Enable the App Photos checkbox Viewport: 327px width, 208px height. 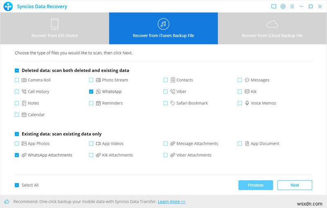pos(17,144)
